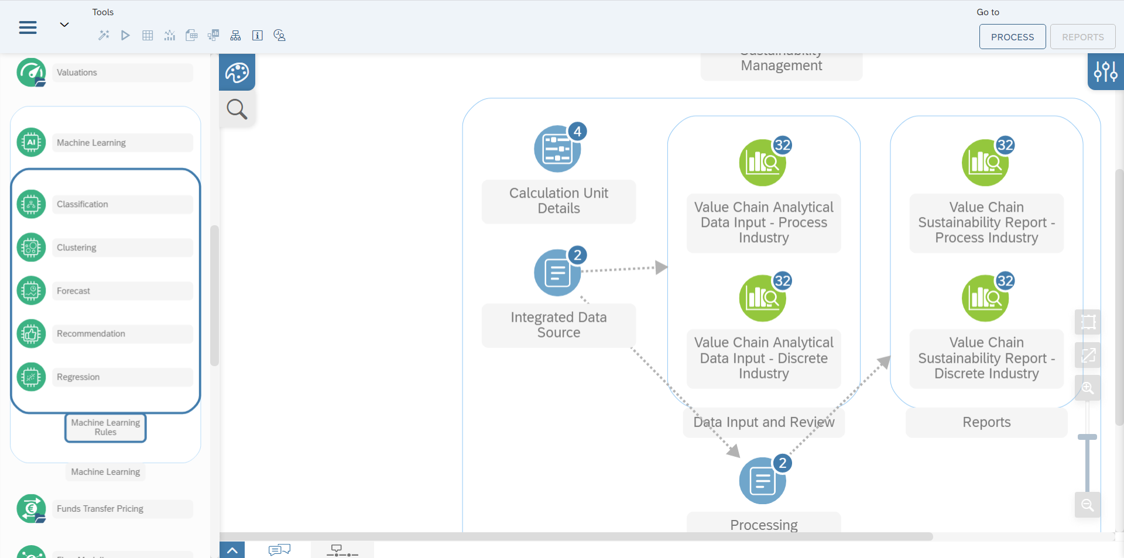Click the hierarchy view icon
Viewport: 1124px width, 558px height.
pyautogui.click(x=235, y=35)
